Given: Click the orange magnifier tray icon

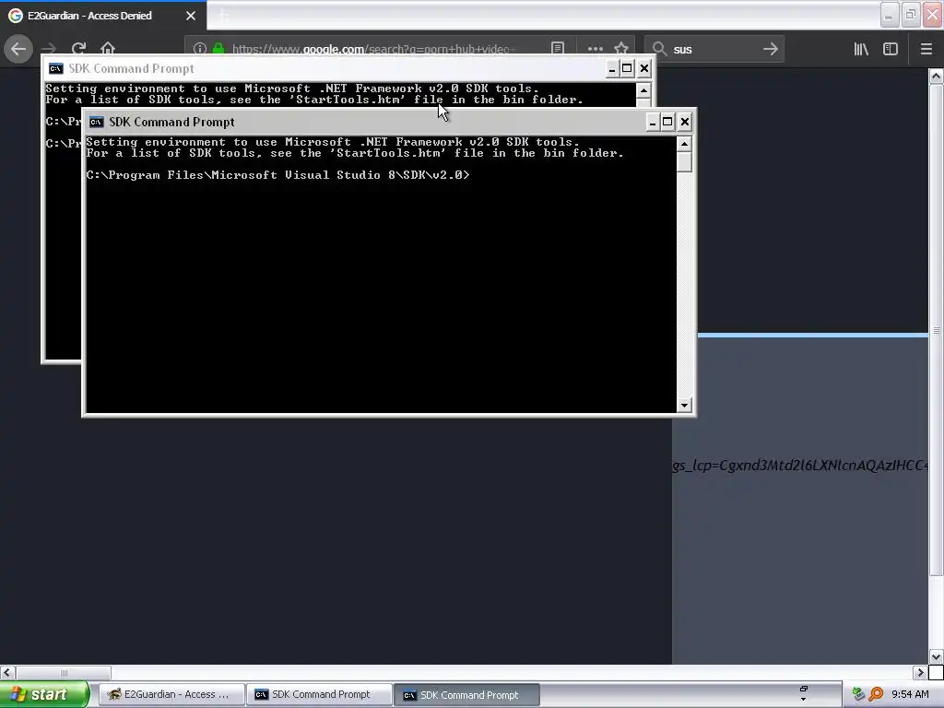Looking at the screenshot, I should [x=876, y=694].
